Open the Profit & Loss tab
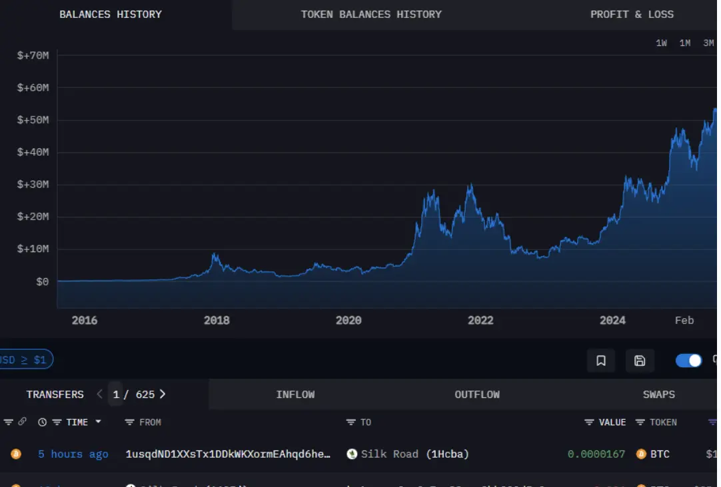The height and width of the screenshot is (487, 721). coord(631,14)
